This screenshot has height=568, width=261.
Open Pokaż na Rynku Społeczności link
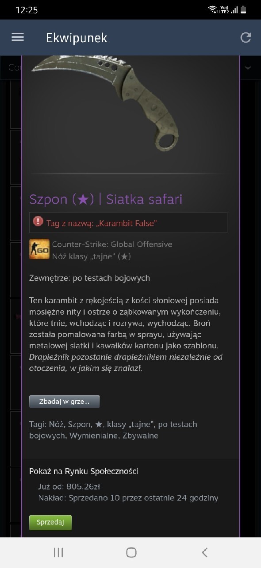[84, 471]
